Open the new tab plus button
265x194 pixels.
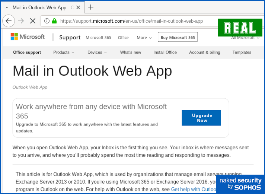coord(91,7)
